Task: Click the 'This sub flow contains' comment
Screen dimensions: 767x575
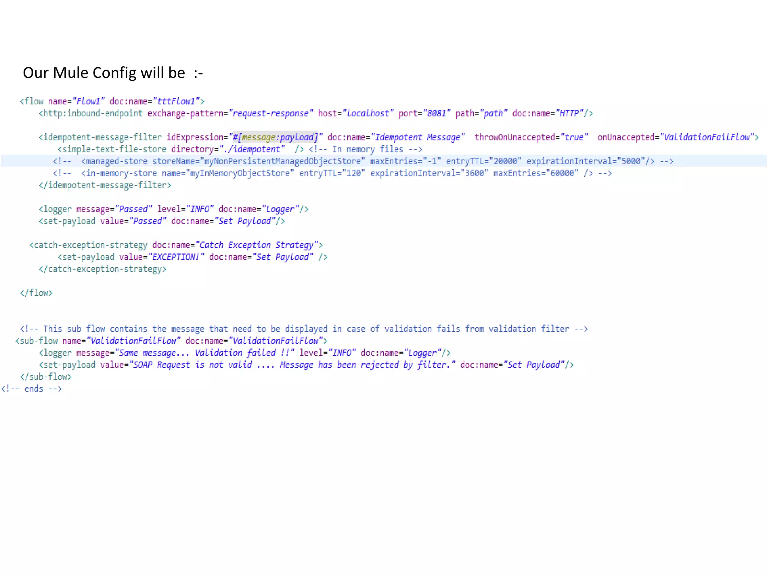Action: (304, 329)
